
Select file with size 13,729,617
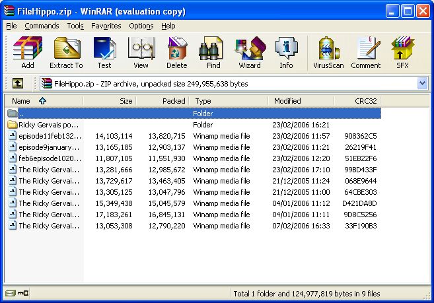point(193,181)
